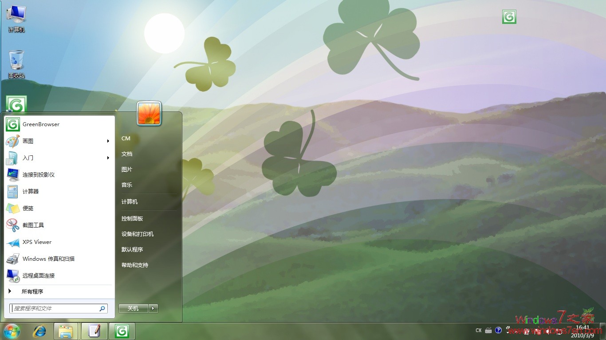
Task: Open Internet Explorer from the taskbar
Action: 39,330
